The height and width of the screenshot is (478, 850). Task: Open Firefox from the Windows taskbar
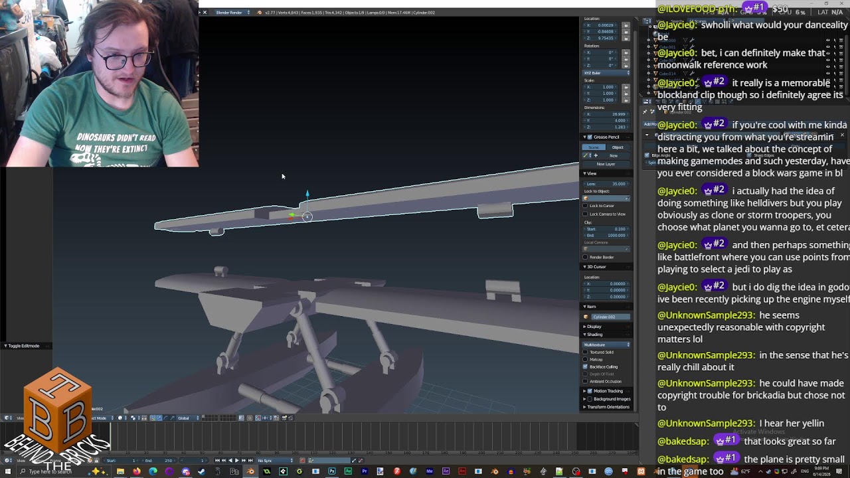click(137, 471)
